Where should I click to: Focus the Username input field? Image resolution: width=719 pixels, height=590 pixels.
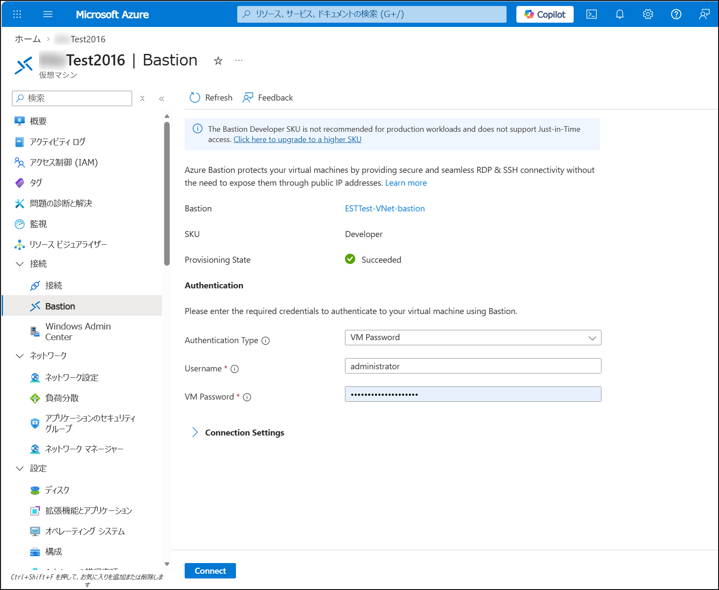pyautogui.click(x=473, y=366)
